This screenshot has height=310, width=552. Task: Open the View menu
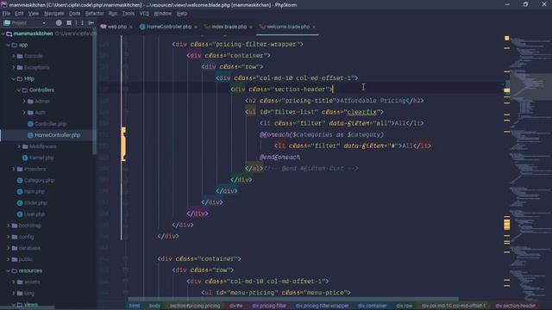click(34, 14)
